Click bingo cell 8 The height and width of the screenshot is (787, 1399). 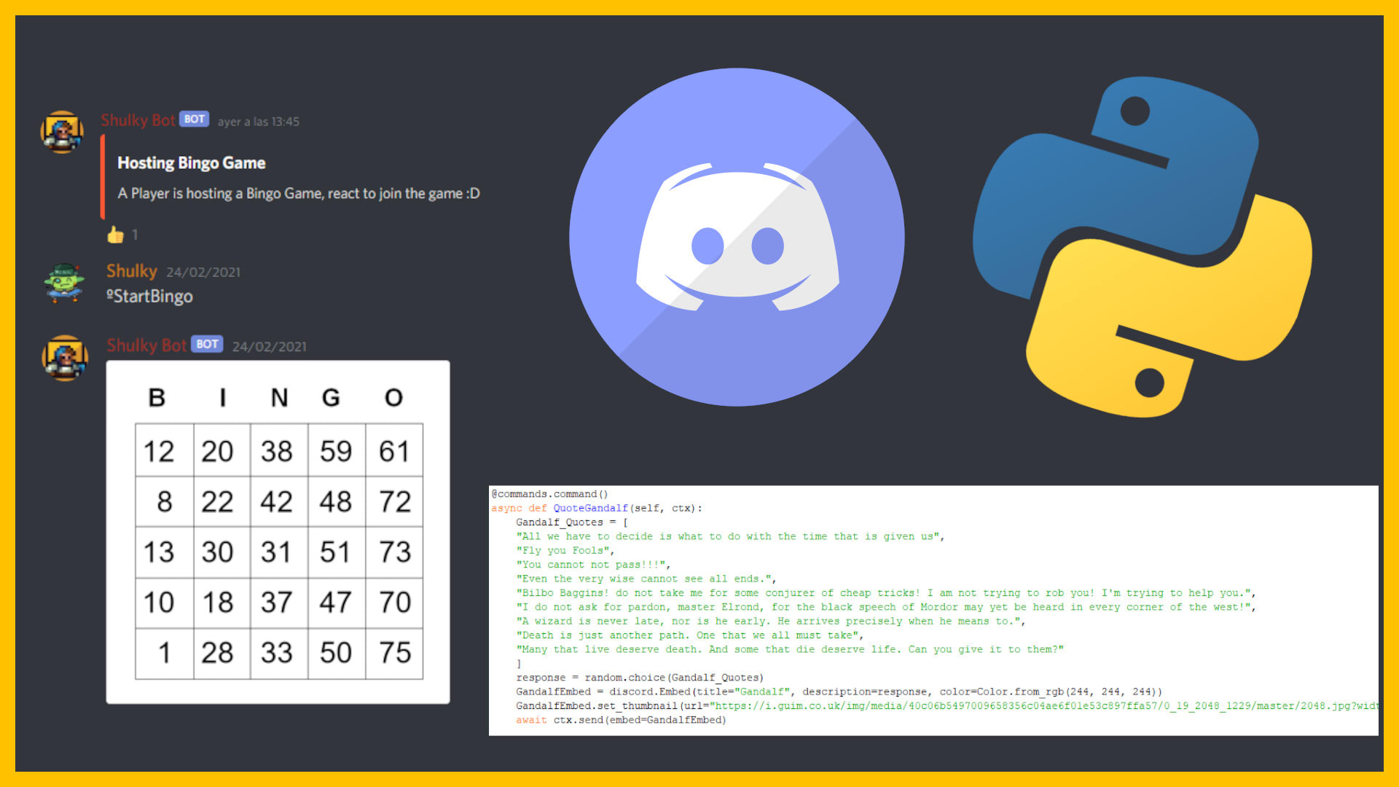[x=165, y=501]
